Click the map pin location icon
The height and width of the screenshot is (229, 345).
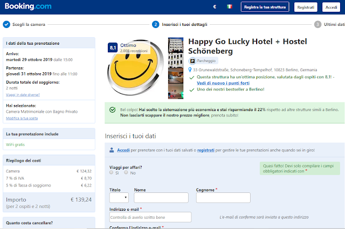pos(190,70)
